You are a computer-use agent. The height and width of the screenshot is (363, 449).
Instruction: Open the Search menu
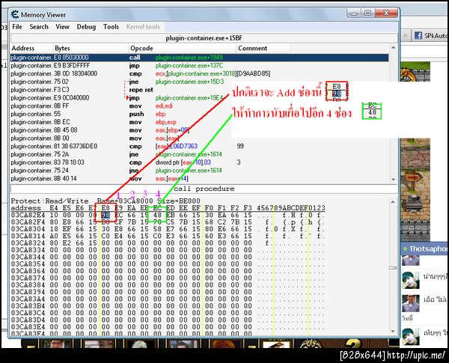point(39,27)
